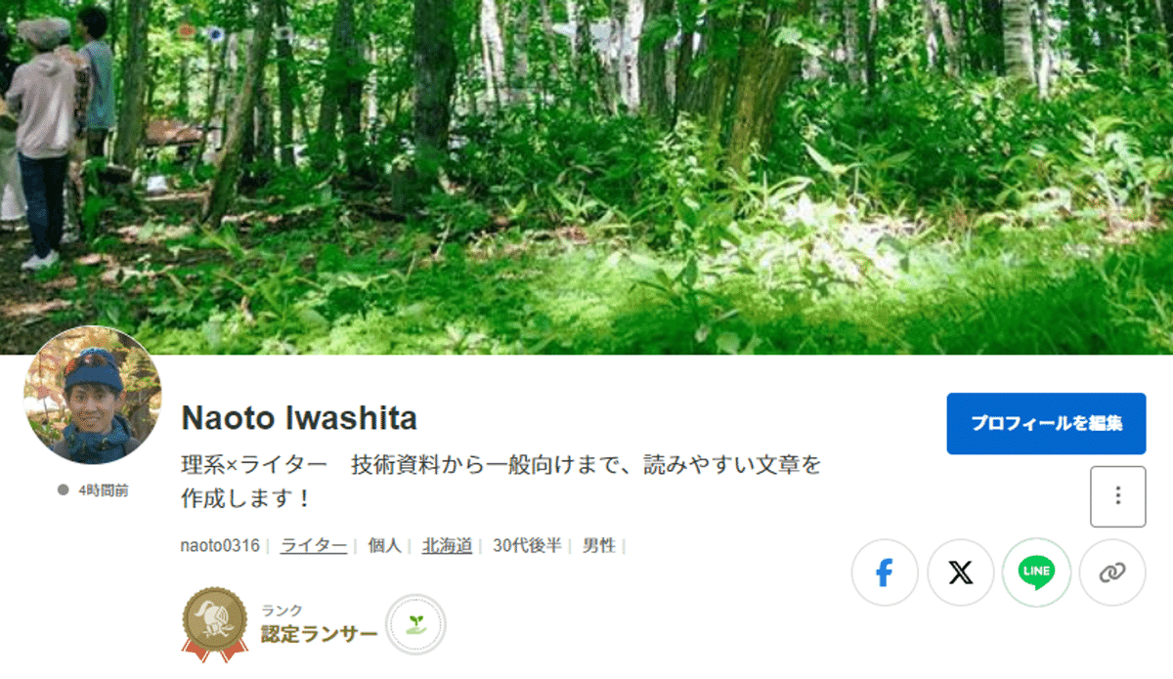Click the round profile avatar photo
Screen dimensions: 1173x679
[x=93, y=395]
